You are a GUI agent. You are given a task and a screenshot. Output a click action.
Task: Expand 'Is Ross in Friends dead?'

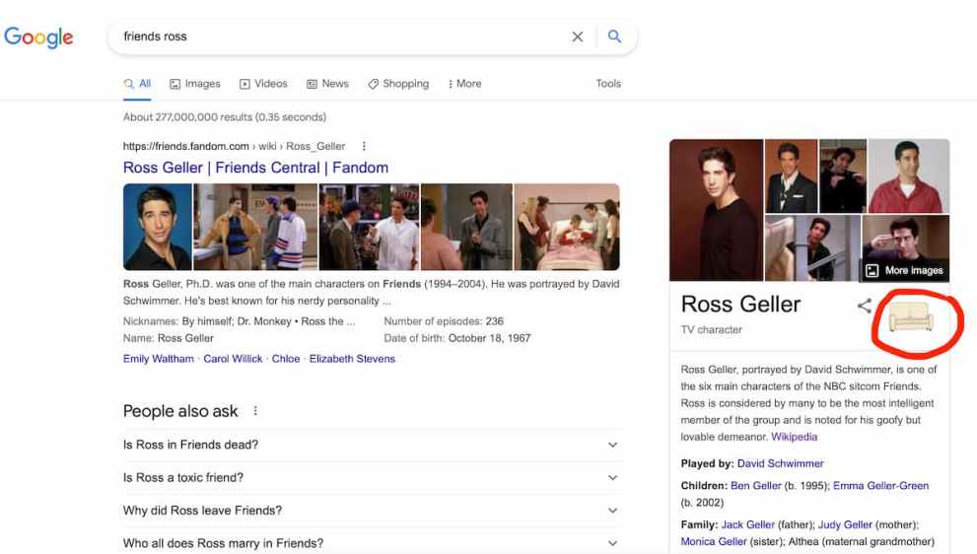[x=372, y=445]
